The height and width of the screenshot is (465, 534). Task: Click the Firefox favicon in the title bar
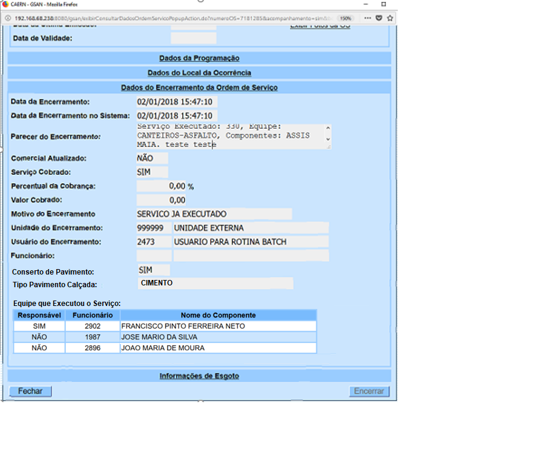pyautogui.click(x=5, y=4)
